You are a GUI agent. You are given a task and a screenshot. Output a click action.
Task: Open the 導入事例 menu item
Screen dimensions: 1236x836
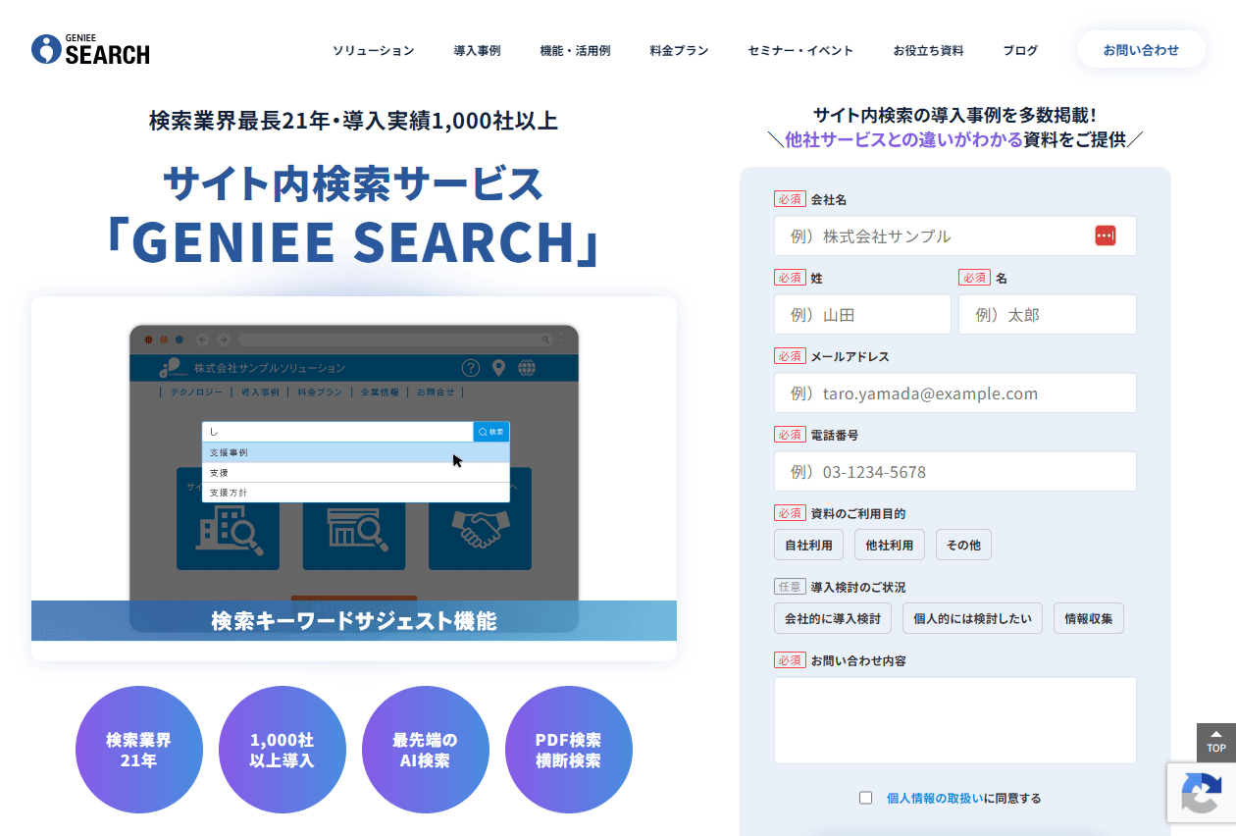click(x=477, y=50)
